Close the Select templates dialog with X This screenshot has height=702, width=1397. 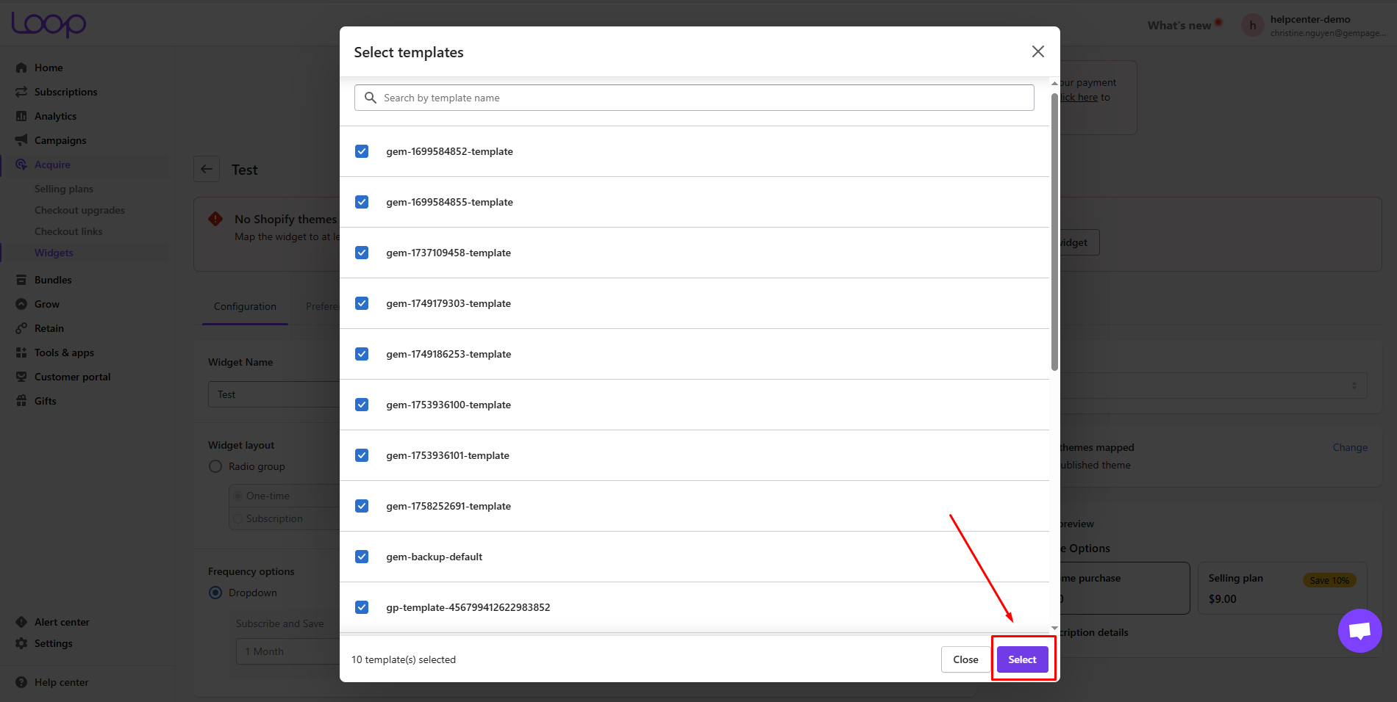coord(1037,51)
